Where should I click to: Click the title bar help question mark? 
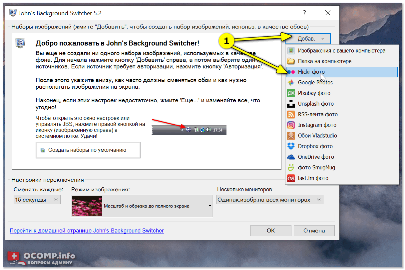(304, 13)
